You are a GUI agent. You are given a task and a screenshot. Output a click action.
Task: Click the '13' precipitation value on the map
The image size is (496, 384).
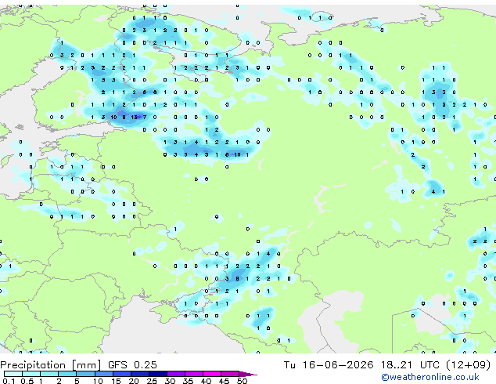point(134,118)
